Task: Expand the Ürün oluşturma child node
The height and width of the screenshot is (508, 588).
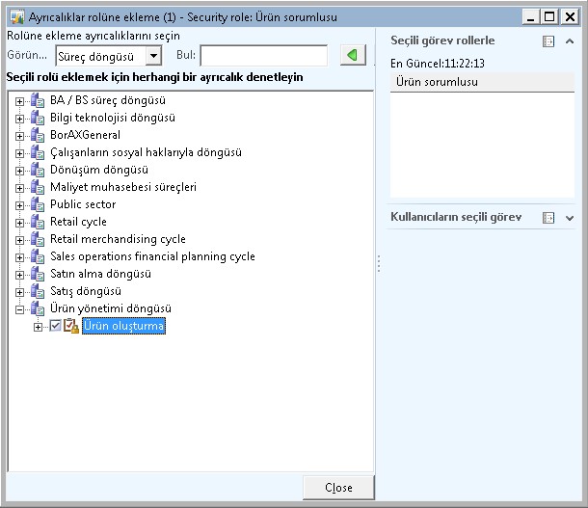Action: (x=39, y=327)
